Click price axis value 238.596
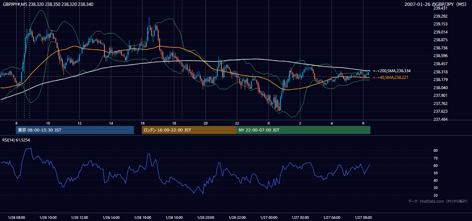The width and height of the screenshot is (472, 221). (441, 56)
